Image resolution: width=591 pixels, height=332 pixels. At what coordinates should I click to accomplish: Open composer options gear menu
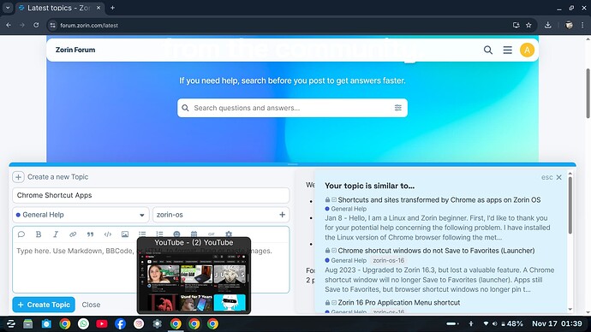(x=229, y=234)
